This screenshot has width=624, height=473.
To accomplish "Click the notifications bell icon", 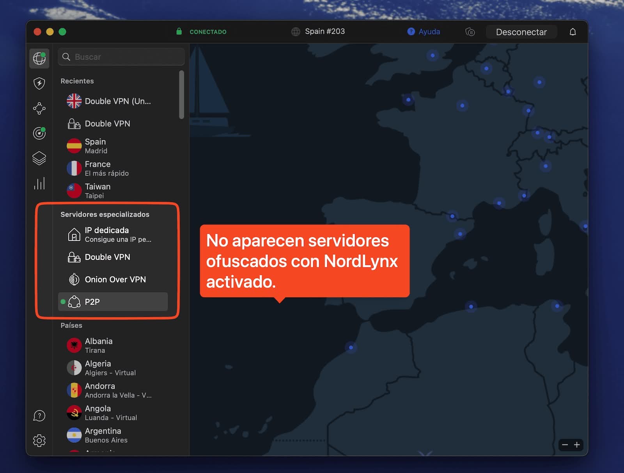I will tap(573, 32).
